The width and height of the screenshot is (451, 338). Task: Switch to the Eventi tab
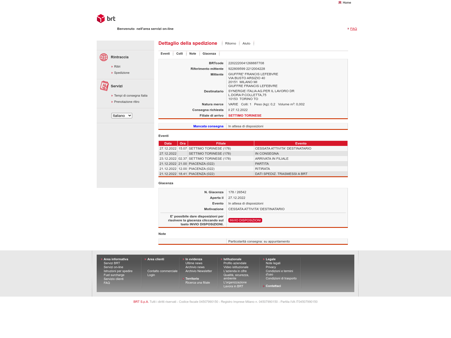[x=165, y=54]
